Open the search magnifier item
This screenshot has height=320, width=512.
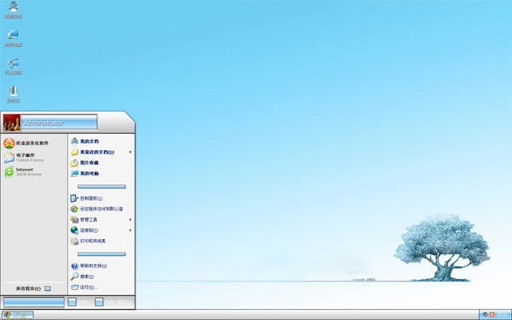[x=82, y=276]
